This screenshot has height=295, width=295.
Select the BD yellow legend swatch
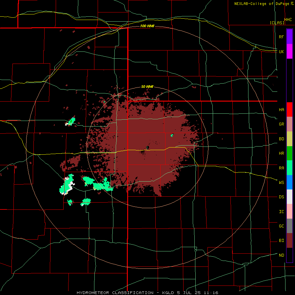[x=289, y=139]
